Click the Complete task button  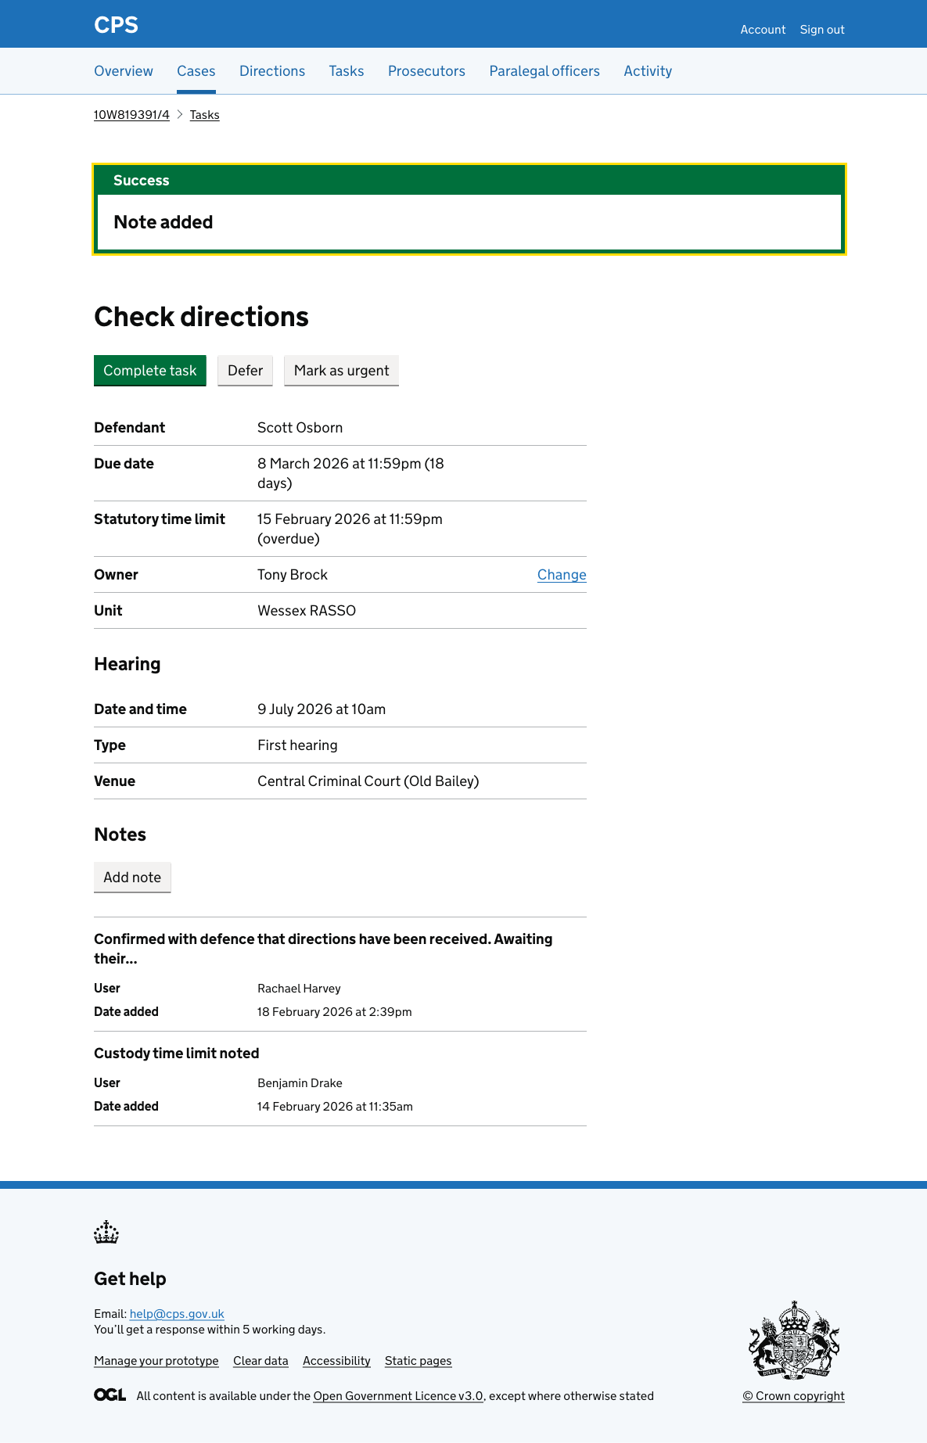[x=150, y=371]
